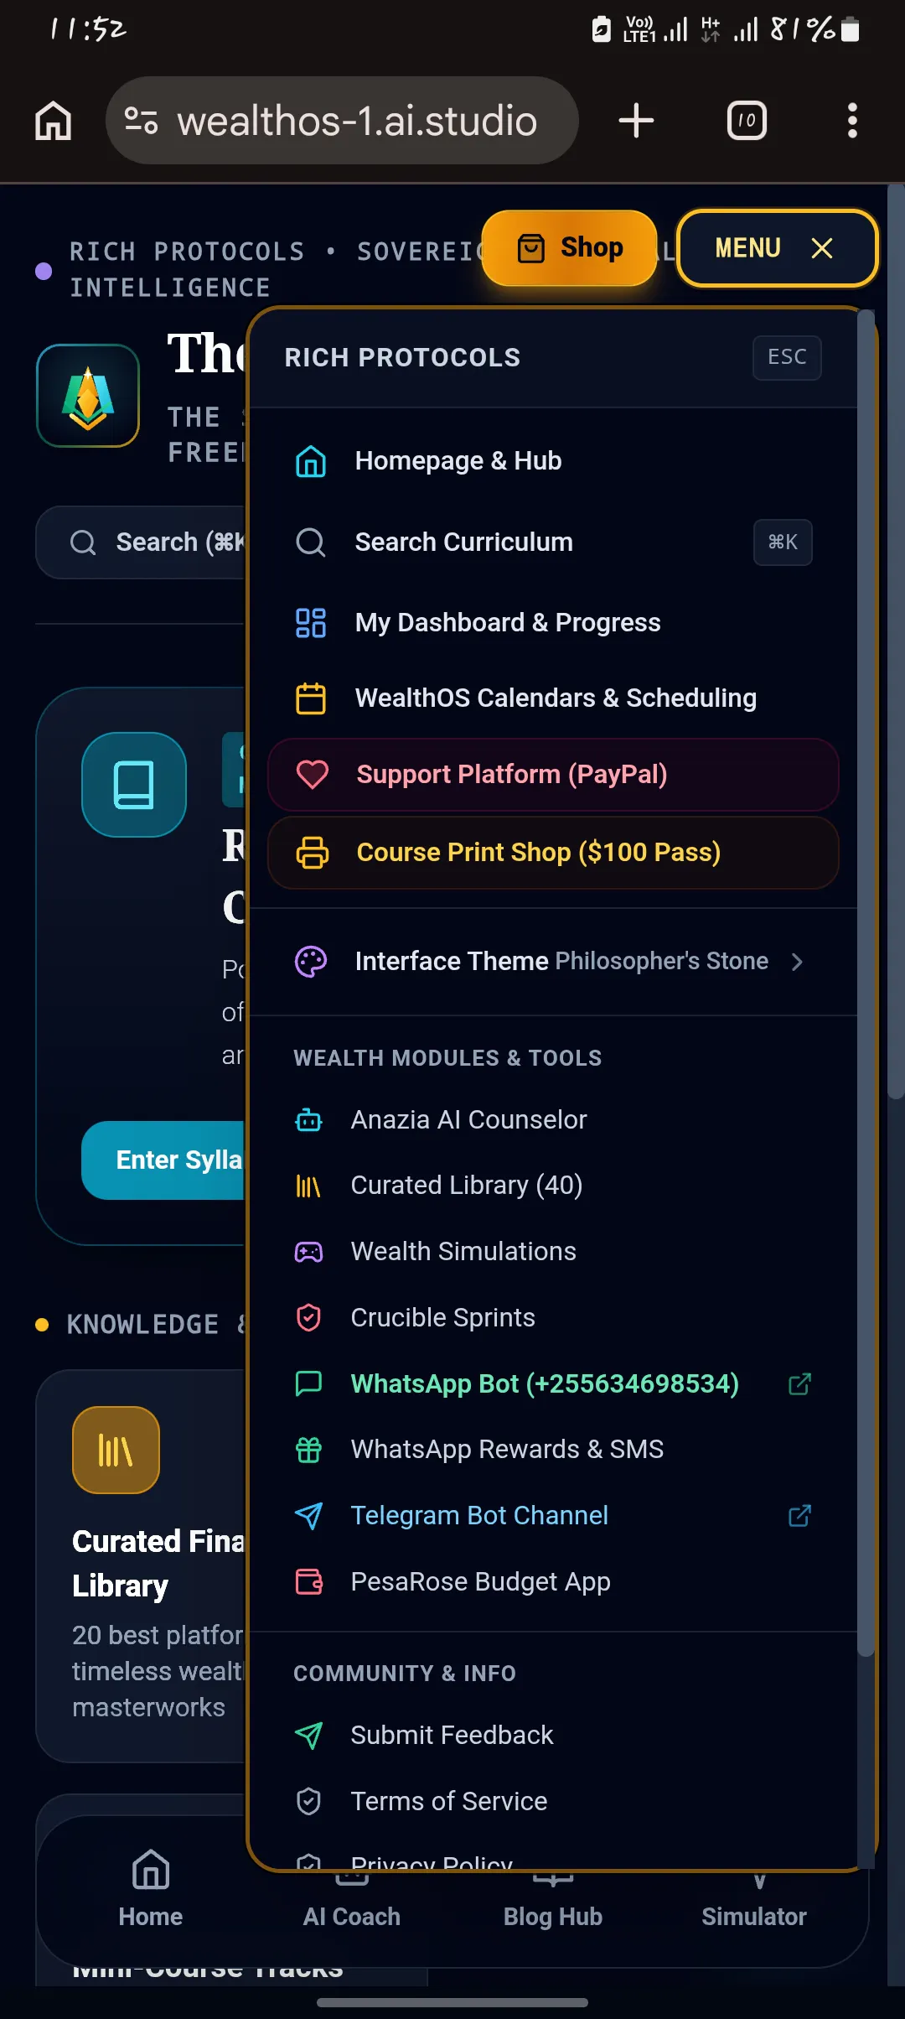Image resolution: width=905 pixels, height=2019 pixels.
Task: Open Anazia AI Counselor
Action: coord(553,1120)
